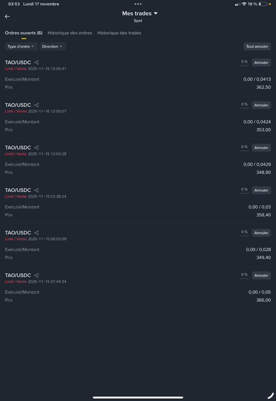Switch to Historique des trades tab
Image resolution: width=276 pixels, height=401 pixels.
(119, 33)
